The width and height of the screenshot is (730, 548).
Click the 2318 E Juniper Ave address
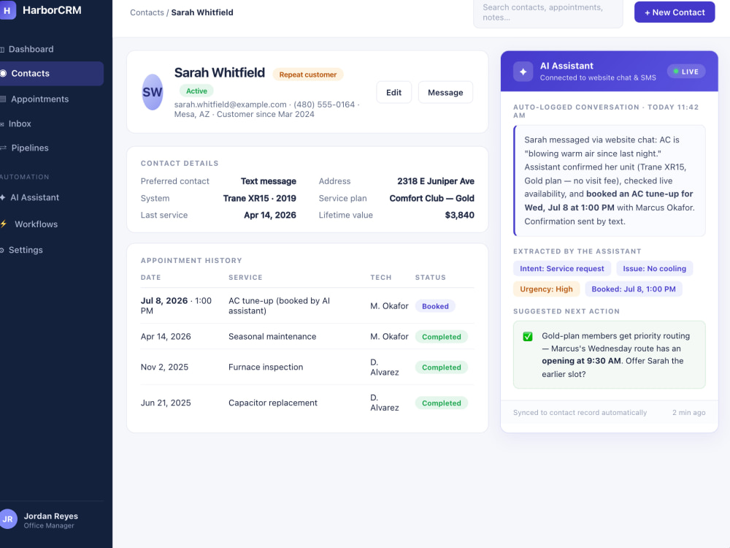(x=436, y=181)
